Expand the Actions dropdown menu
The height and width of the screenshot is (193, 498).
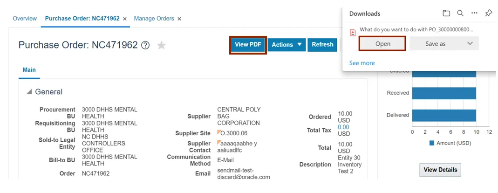click(287, 45)
